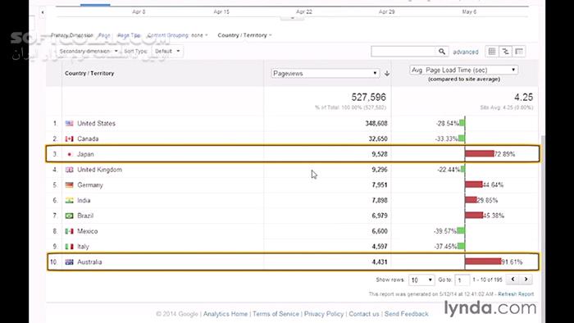
Task: Click the United States country name
Action: [96, 124]
